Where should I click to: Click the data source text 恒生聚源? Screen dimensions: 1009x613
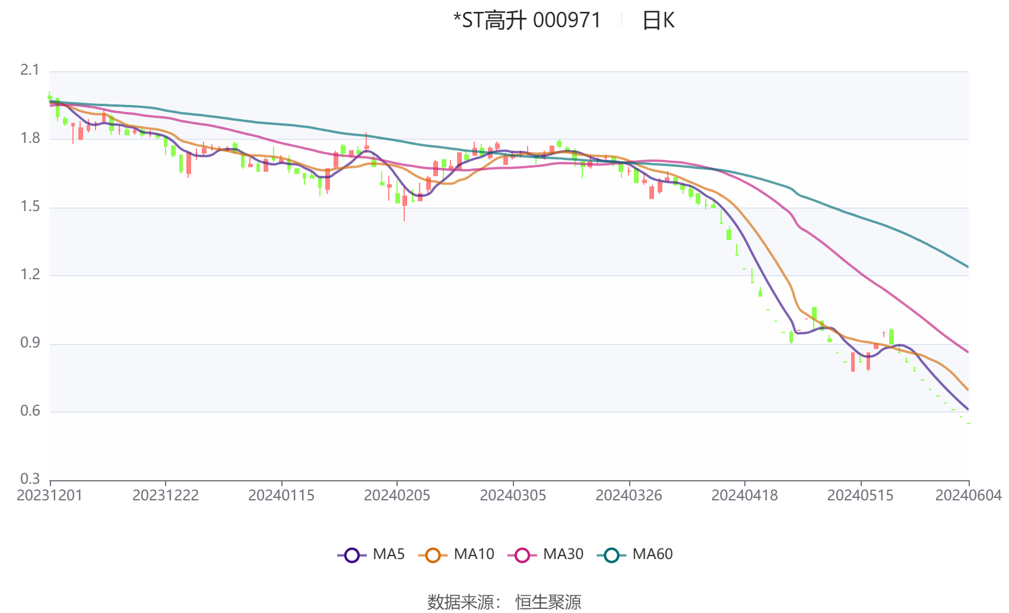[548, 602]
